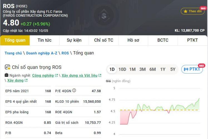Click the PTKT technical analysis button

(x=192, y=69)
